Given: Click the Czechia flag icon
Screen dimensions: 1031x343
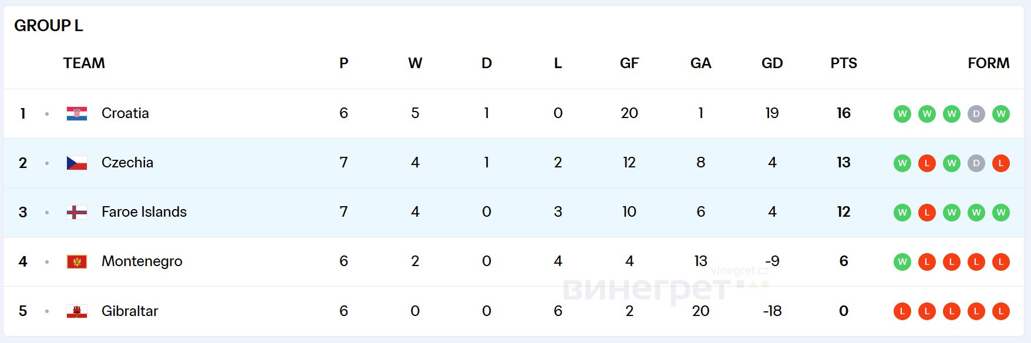Looking at the screenshot, I should coord(77,163).
